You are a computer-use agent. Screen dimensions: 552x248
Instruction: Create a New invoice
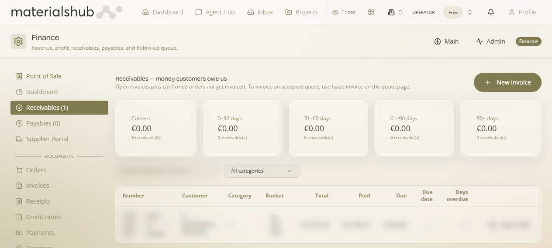tap(507, 82)
